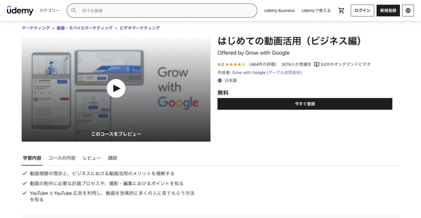Switch to the 講師 tab
The height and width of the screenshot is (218, 421).
click(x=113, y=158)
